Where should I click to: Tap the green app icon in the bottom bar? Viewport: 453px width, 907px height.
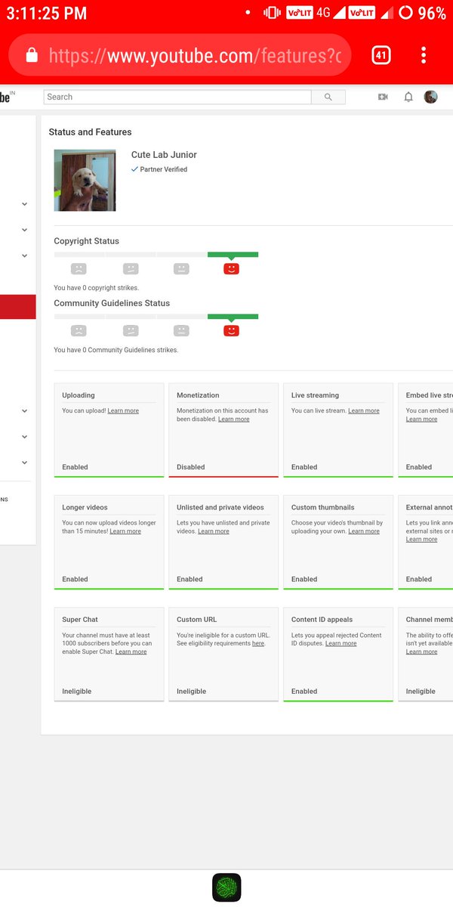[x=226, y=887]
